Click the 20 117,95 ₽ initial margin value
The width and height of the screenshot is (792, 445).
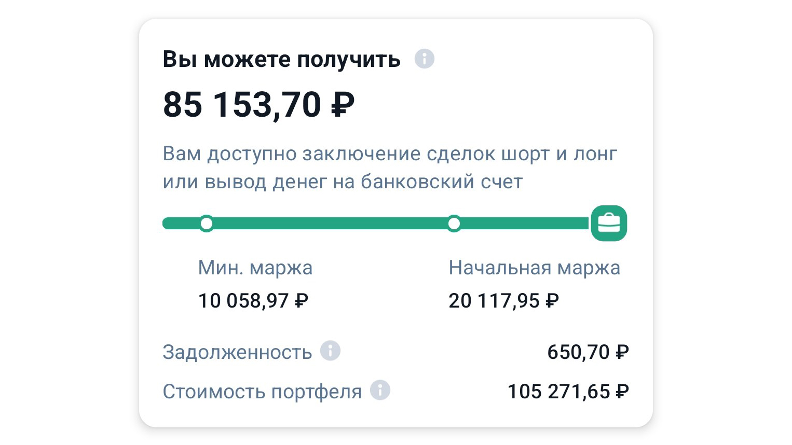[503, 301]
